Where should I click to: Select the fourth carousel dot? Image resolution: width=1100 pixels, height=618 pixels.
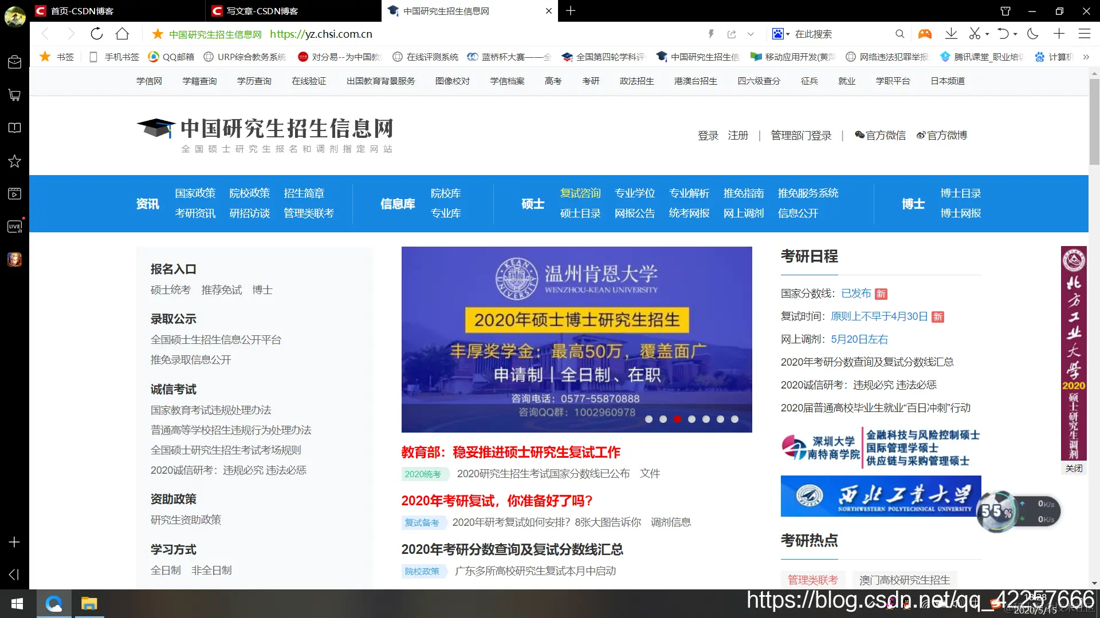click(x=692, y=419)
